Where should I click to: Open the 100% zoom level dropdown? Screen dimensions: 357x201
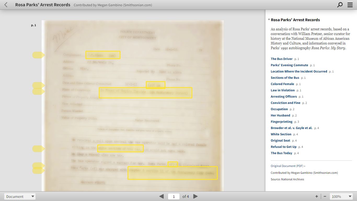342,196
